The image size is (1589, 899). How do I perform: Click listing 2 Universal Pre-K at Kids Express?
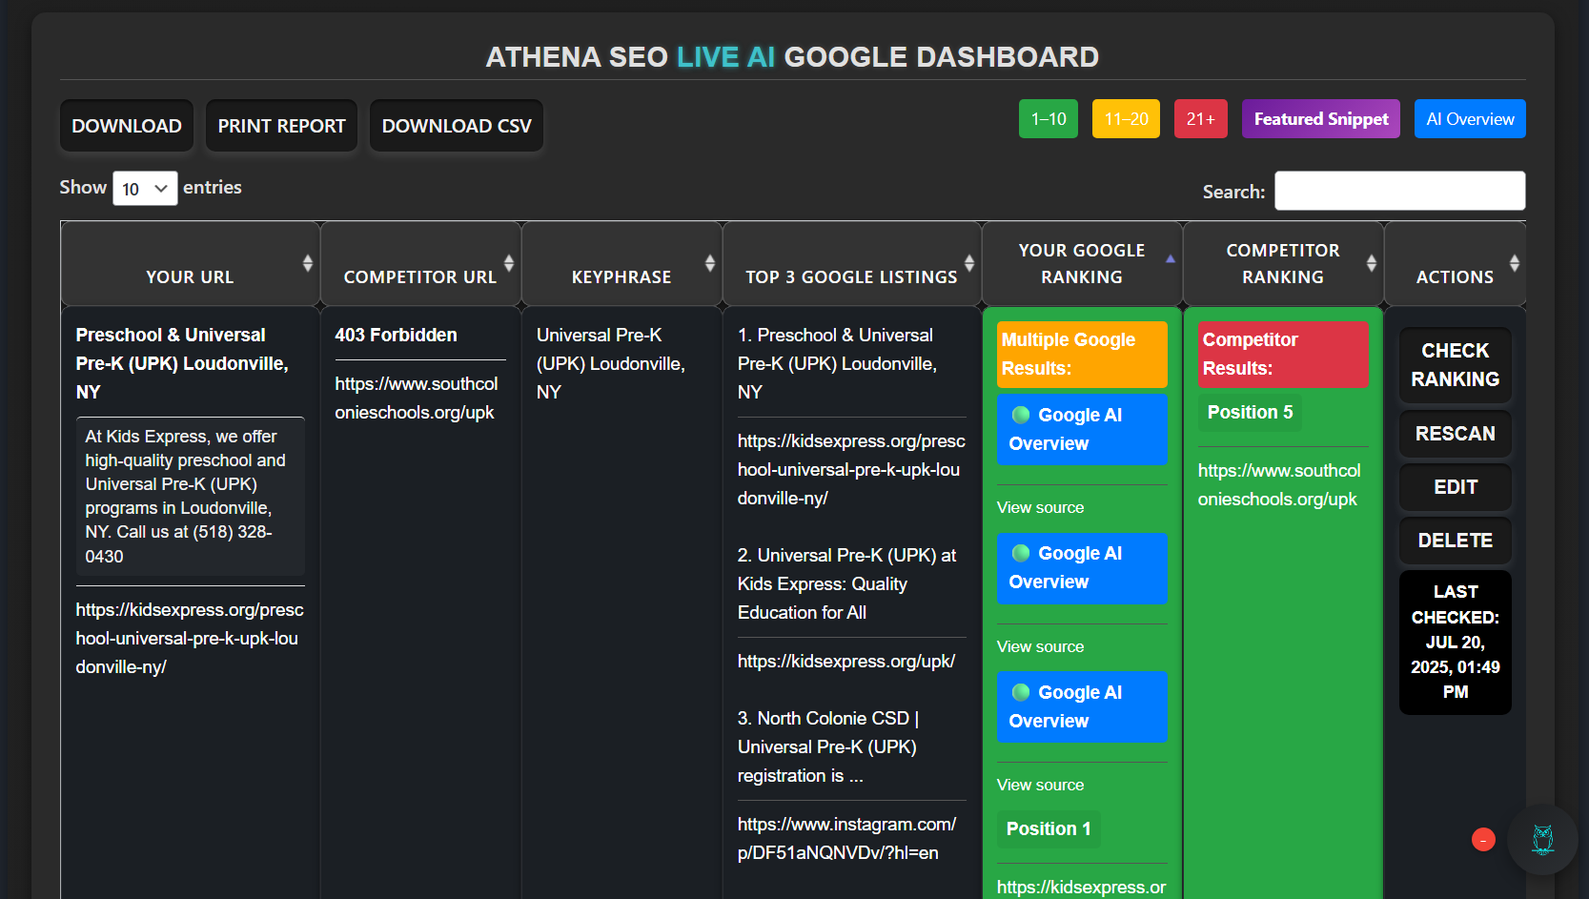pyautogui.click(x=846, y=584)
